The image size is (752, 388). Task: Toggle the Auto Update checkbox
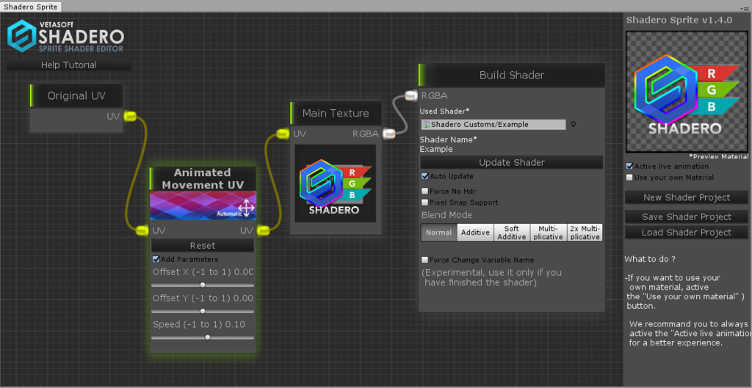[x=425, y=176]
